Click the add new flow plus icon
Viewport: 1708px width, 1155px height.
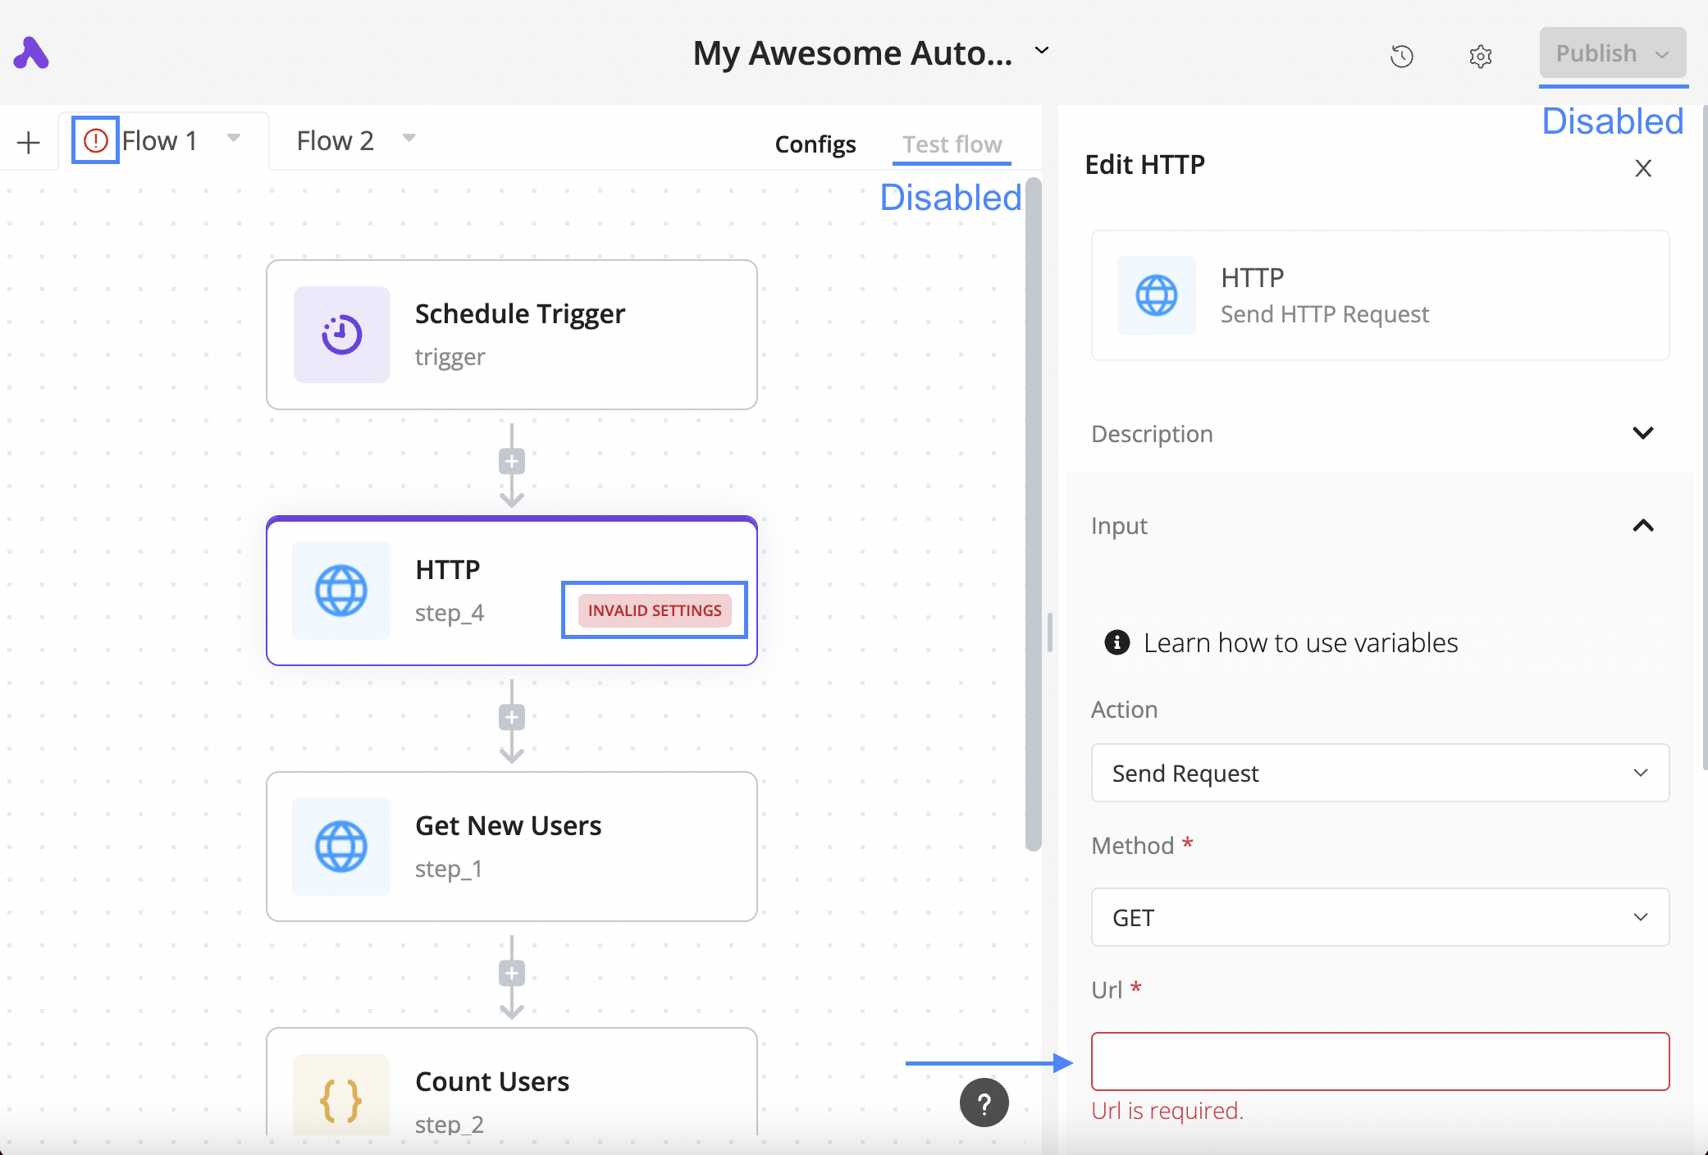click(29, 142)
